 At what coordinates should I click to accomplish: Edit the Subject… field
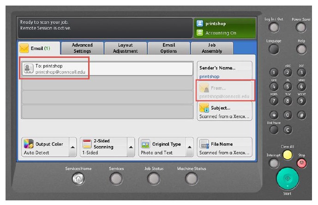click(224, 111)
